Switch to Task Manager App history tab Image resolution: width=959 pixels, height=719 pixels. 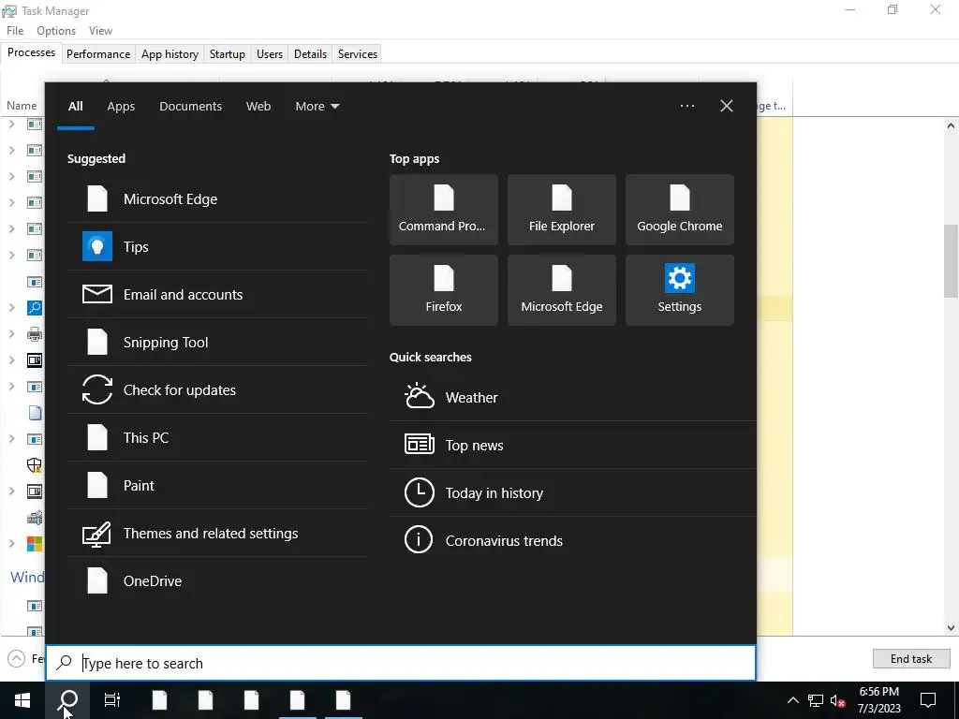click(170, 53)
